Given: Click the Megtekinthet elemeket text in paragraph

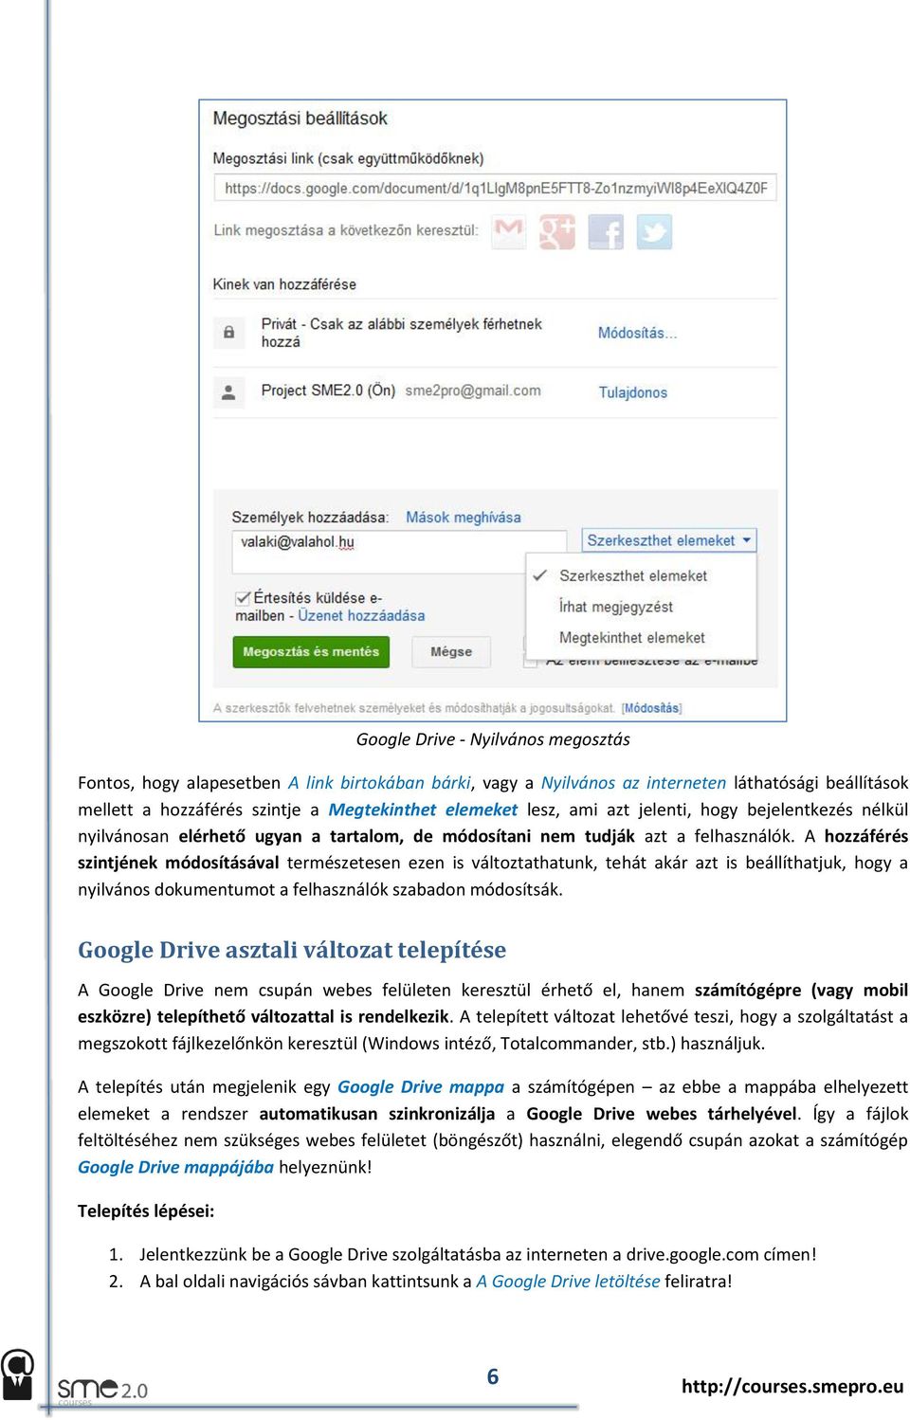Looking at the screenshot, I should coord(423,810).
